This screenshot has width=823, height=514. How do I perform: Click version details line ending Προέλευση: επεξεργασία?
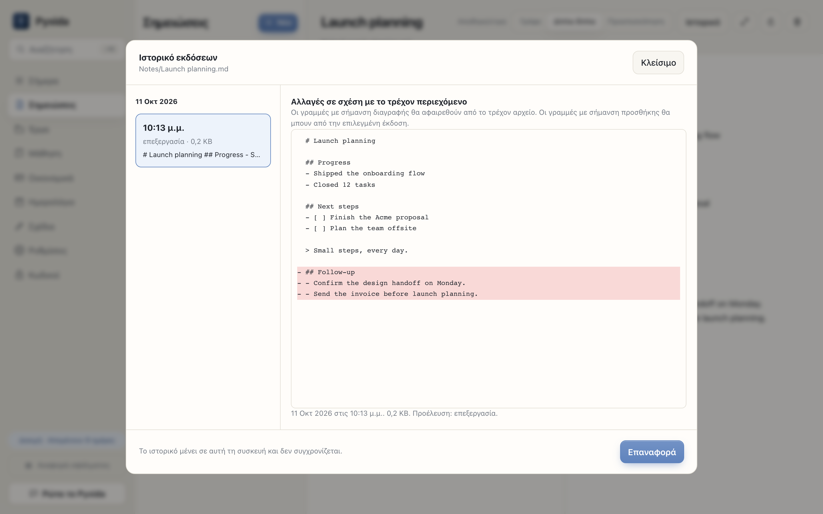pyautogui.click(x=394, y=413)
